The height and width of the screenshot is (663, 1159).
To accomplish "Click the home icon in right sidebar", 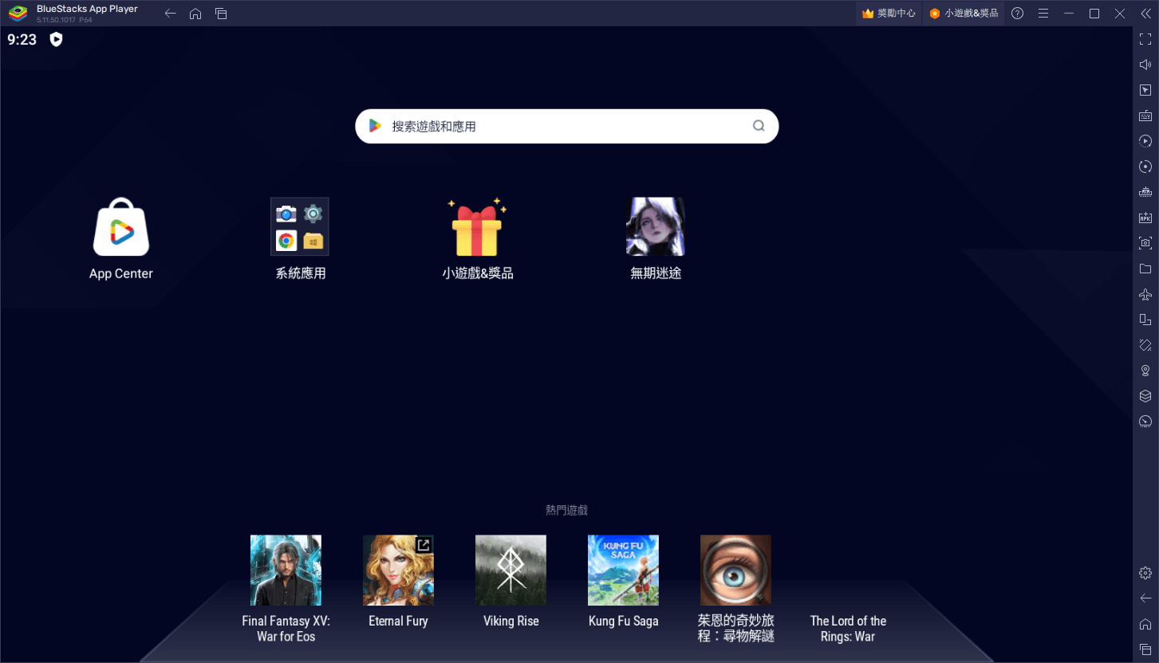I will click(1145, 624).
